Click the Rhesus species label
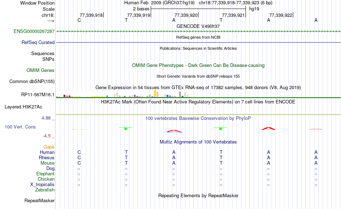This screenshot has height=209, width=341. (47, 157)
